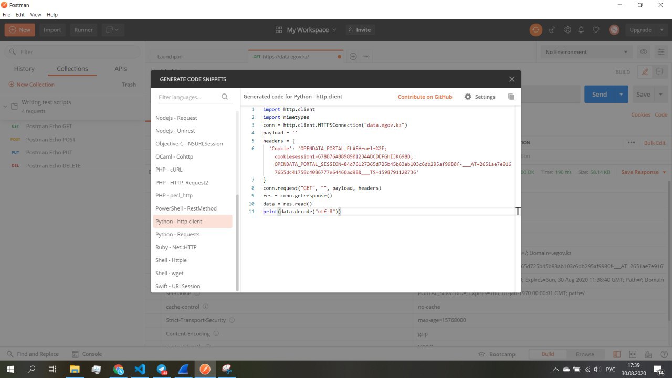Viewport: 672px width, 378px height.
Task: Click the New button in Postman header
Action: pyautogui.click(x=20, y=30)
